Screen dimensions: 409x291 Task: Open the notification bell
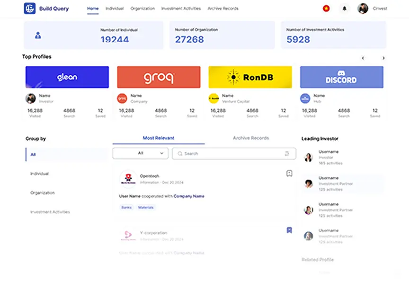click(x=344, y=9)
